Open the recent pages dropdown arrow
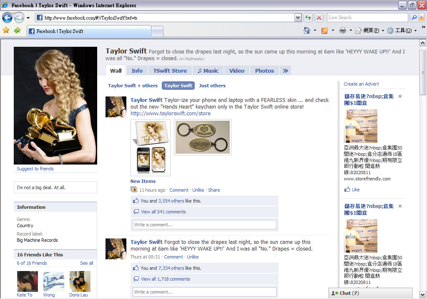 point(28,18)
